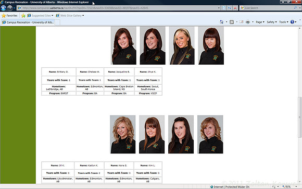Click the 'Name: Kera S.' cell
This screenshot has width=302, height=189.
[119, 166]
